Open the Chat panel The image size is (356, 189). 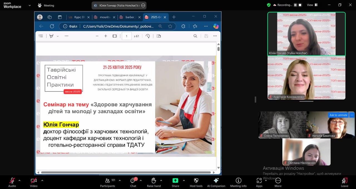coord(133,182)
